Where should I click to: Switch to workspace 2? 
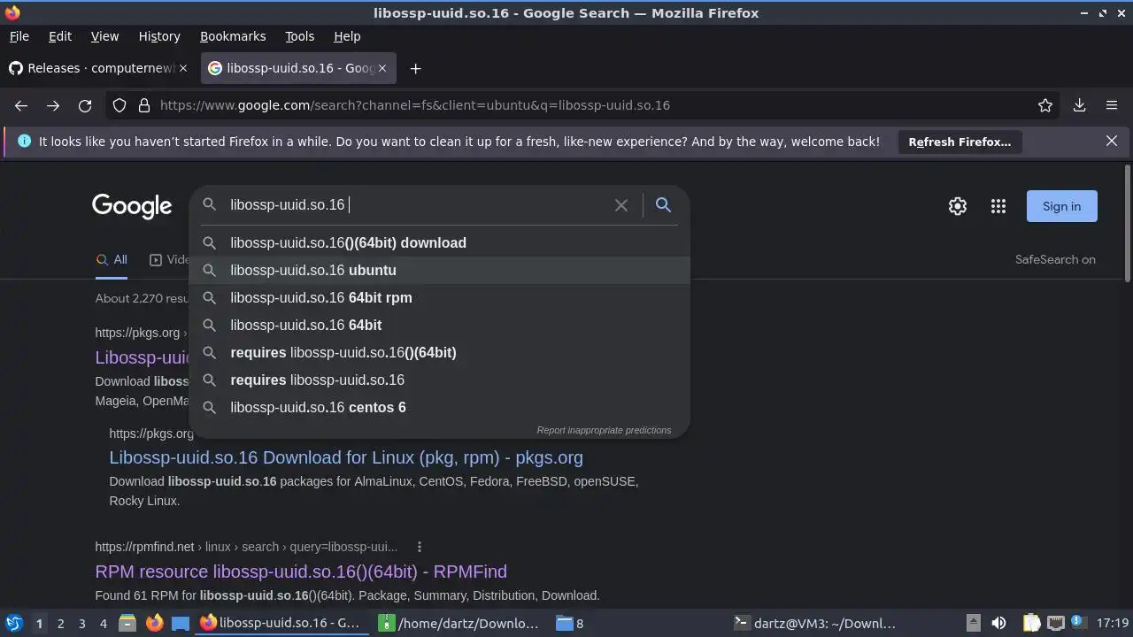coord(60,623)
